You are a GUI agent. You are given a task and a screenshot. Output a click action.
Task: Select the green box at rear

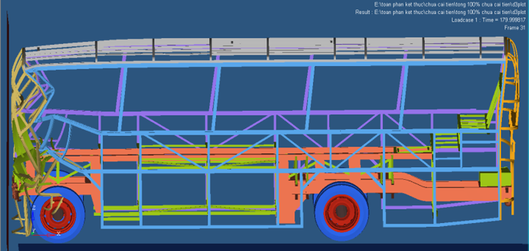[x=495, y=179]
